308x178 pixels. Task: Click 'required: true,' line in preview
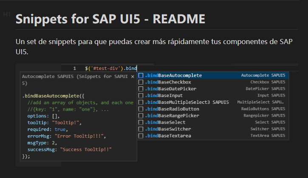[48, 129]
